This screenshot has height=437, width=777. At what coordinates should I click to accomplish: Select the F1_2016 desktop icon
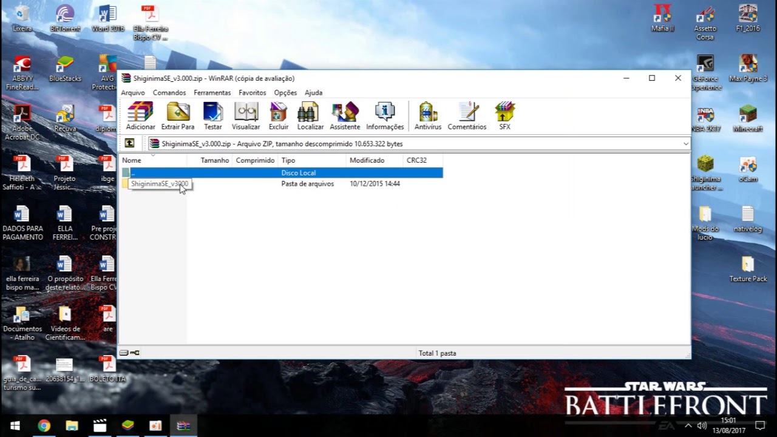coord(748,19)
